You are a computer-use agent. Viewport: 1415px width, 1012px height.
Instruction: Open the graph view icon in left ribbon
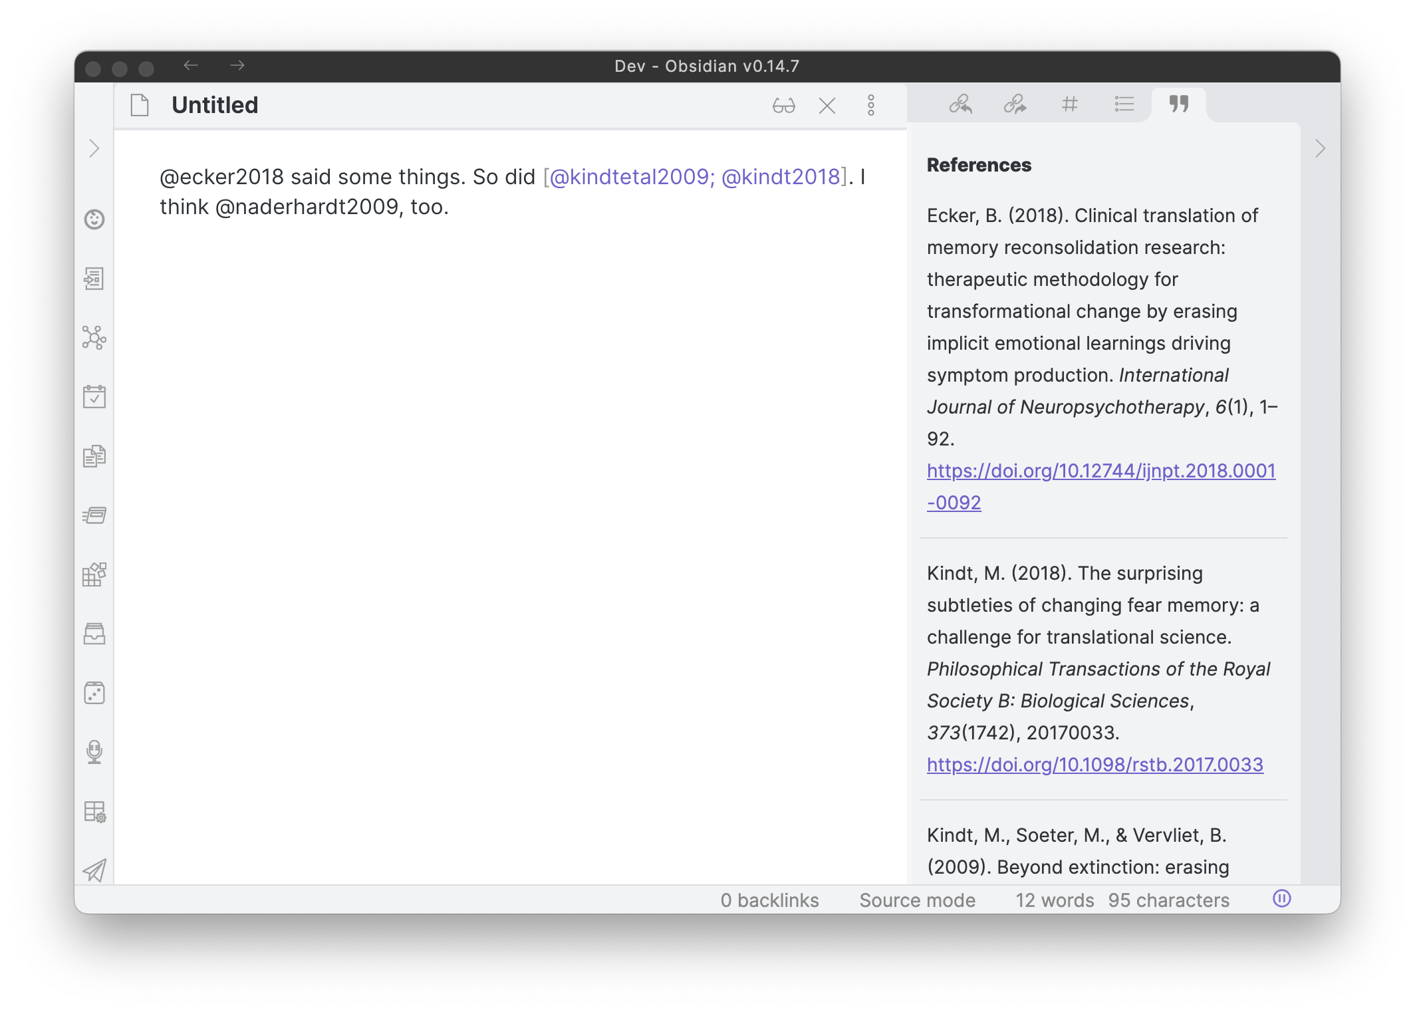(94, 338)
